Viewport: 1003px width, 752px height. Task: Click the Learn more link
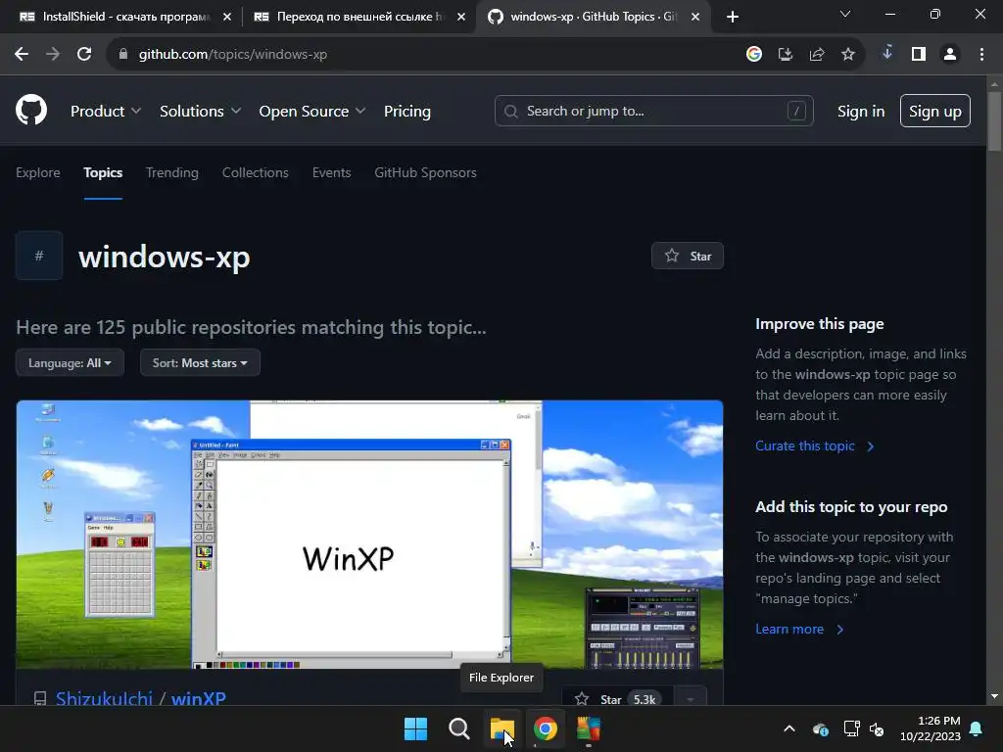point(799,630)
